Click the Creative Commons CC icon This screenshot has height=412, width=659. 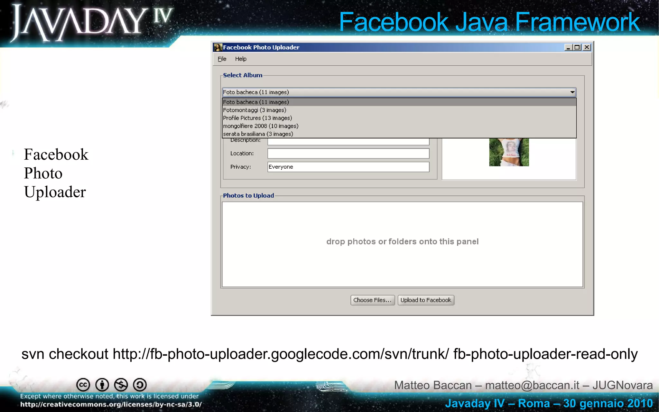[x=83, y=385]
